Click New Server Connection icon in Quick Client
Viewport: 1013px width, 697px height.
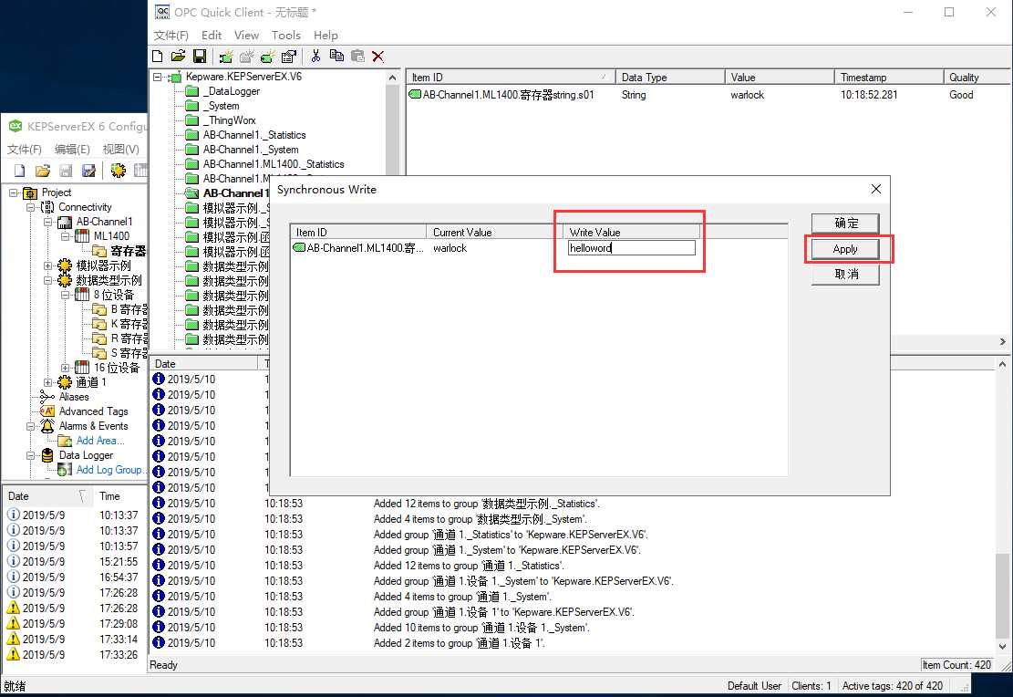pyautogui.click(x=225, y=57)
